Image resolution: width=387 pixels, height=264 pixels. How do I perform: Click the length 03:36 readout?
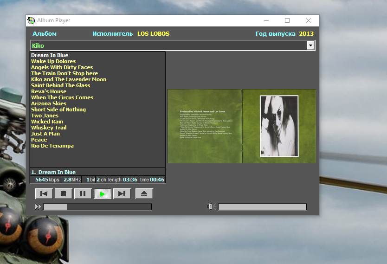[123, 180]
